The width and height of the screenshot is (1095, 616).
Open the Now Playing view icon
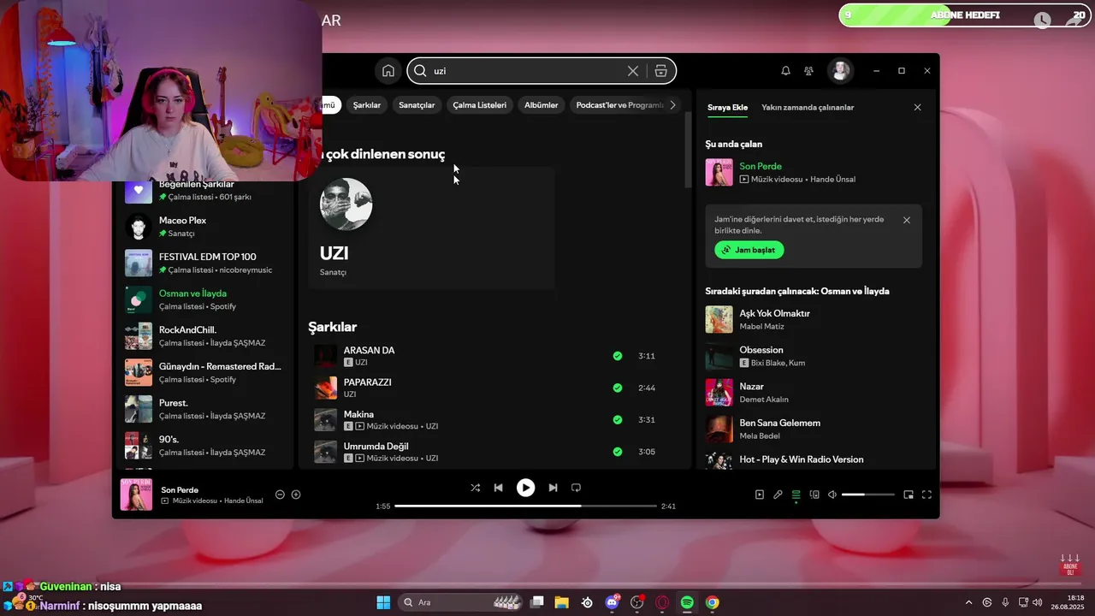[x=759, y=495]
